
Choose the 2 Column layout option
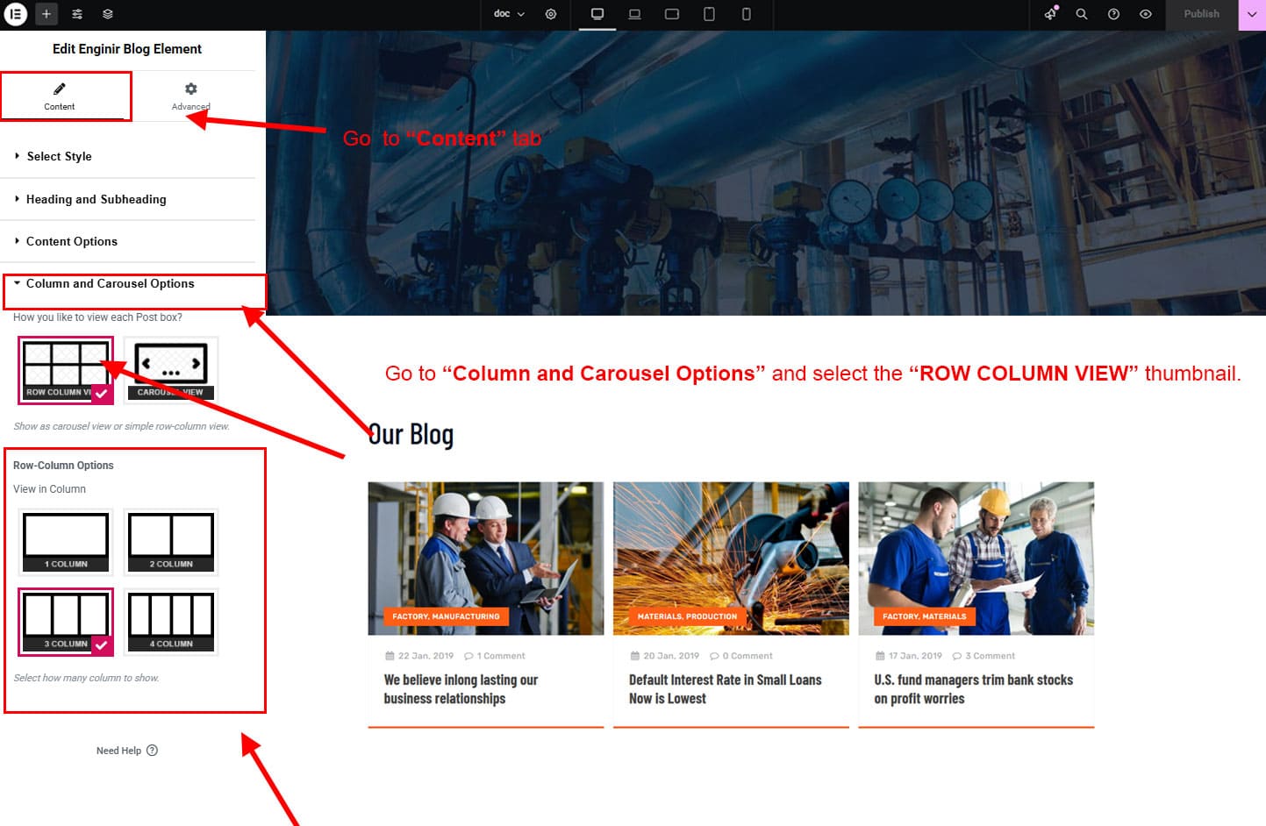point(170,542)
